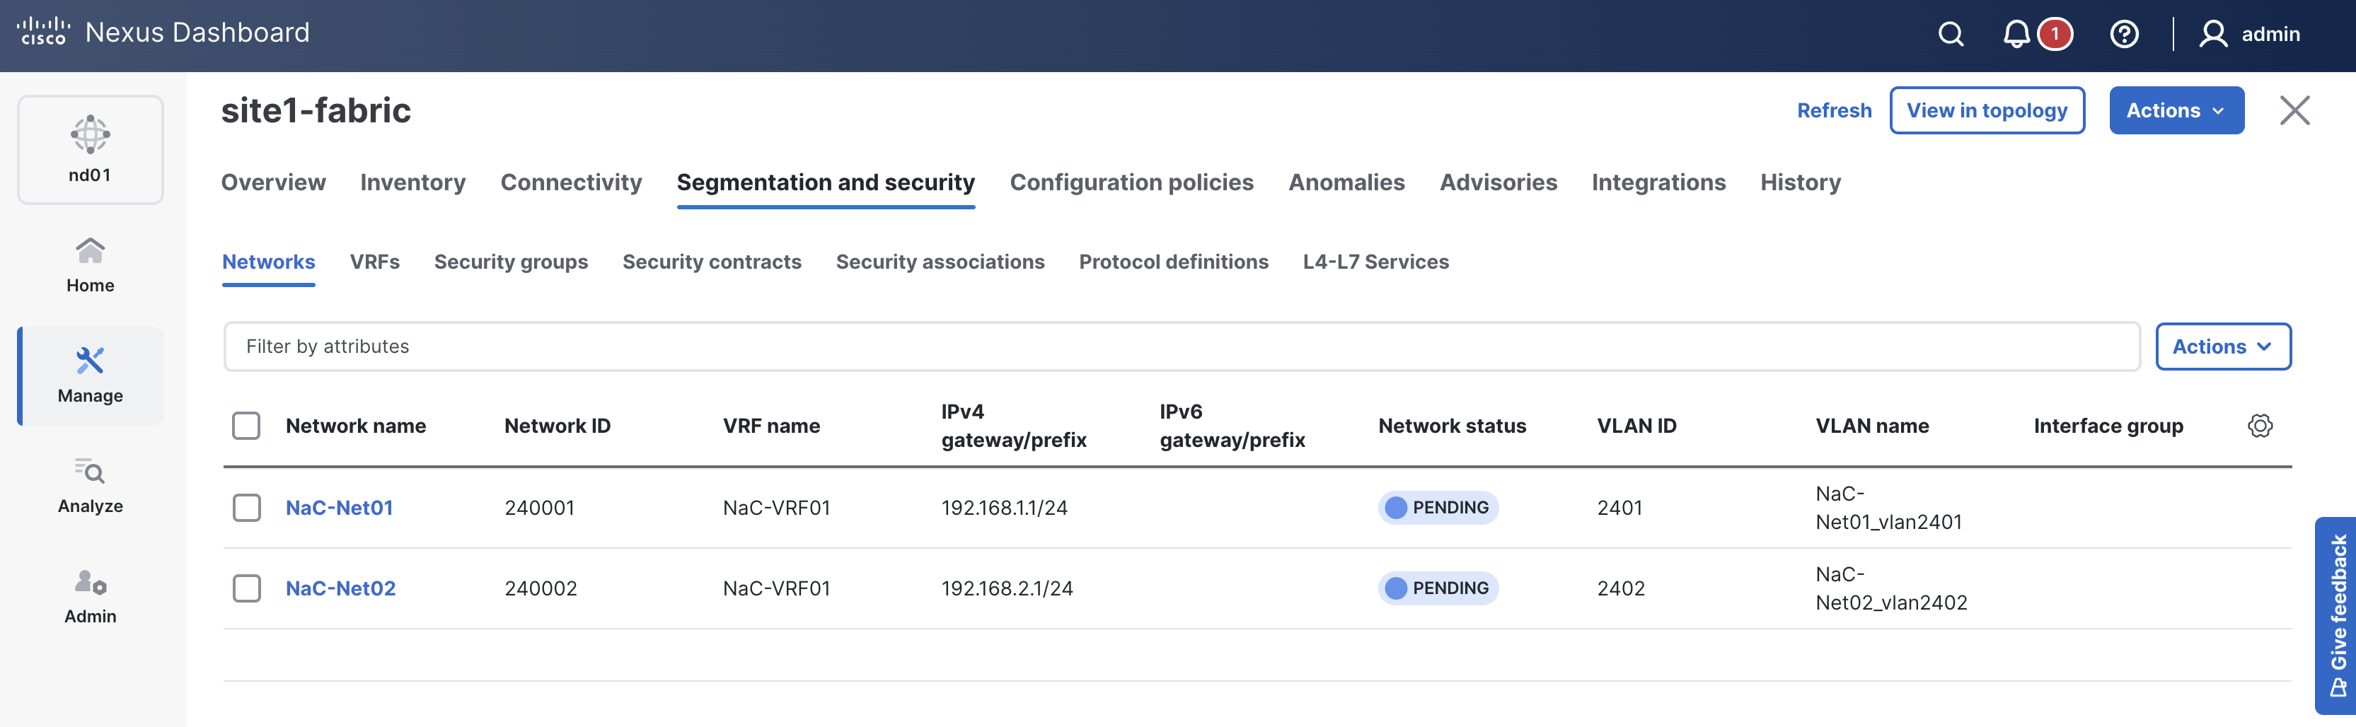Open table column settings gear
Image resolution: width=2356 pixels, height=727 pixels.
[x=2259, y=425]
